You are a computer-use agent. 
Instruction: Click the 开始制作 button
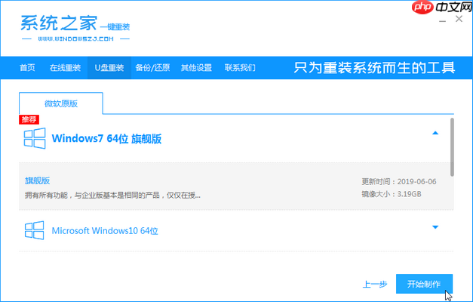click(424, 284)
